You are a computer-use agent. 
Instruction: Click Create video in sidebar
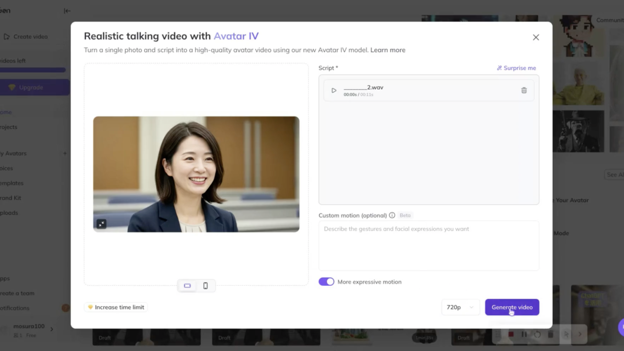(26, 37)
